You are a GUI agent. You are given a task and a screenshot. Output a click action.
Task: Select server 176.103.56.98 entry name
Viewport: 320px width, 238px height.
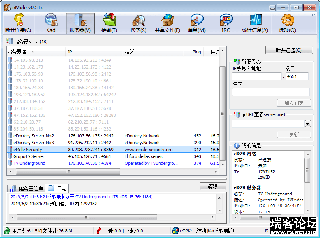click(x=28, y=74)
